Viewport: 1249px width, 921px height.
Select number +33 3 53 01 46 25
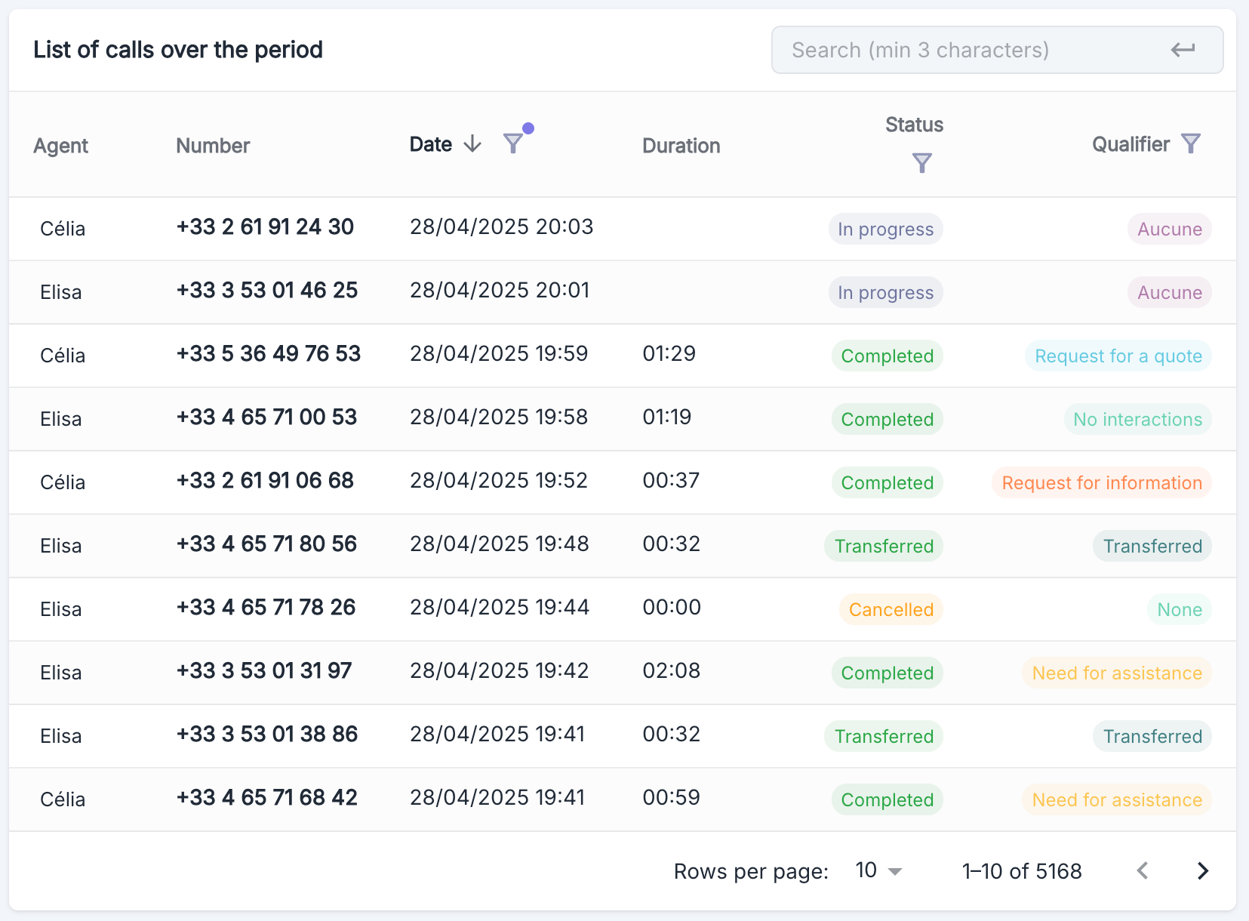(x=267, y=290)
